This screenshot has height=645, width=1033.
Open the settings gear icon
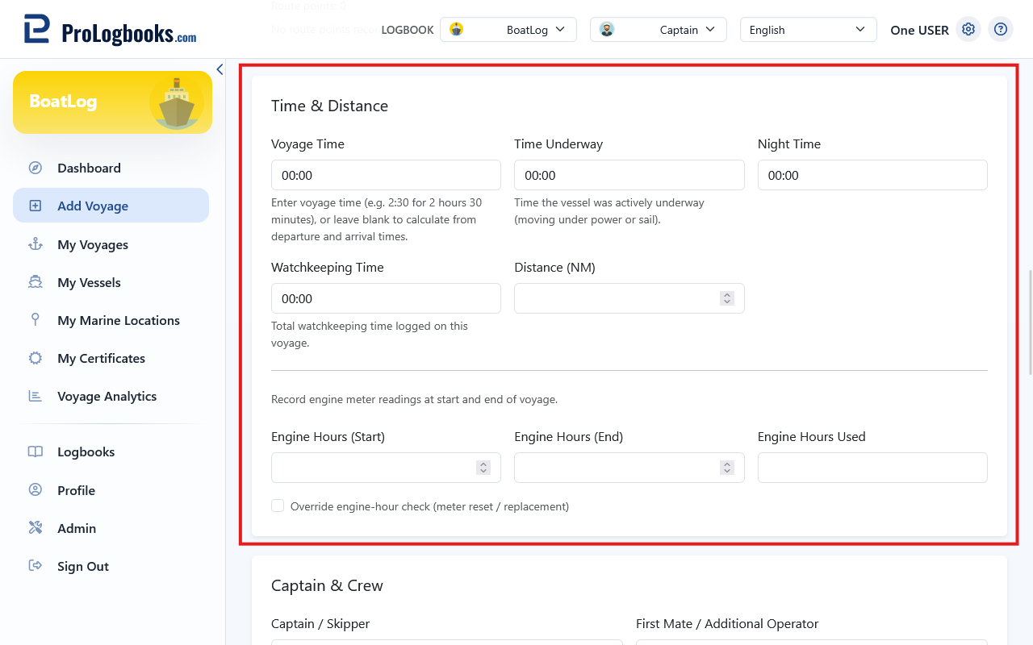pyautogui.click(x=968, y=29)
